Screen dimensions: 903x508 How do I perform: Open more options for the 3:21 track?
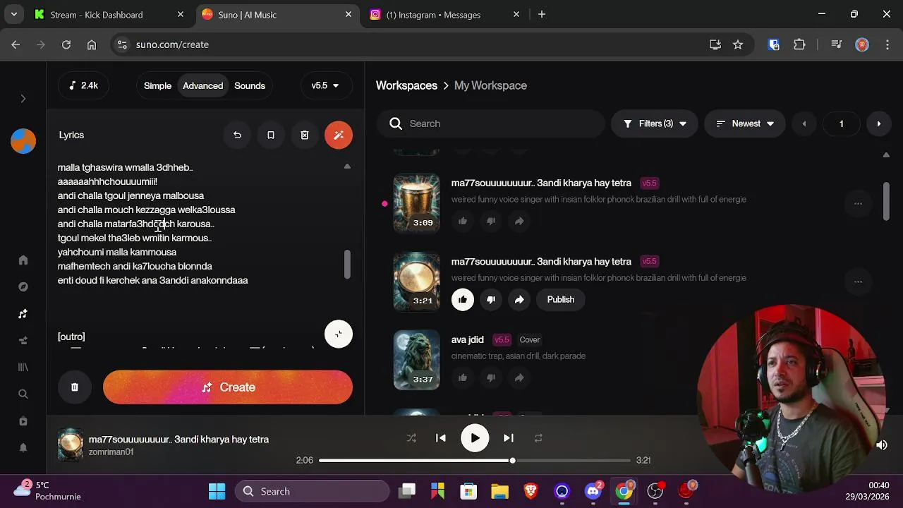click(x=858, y=282)
